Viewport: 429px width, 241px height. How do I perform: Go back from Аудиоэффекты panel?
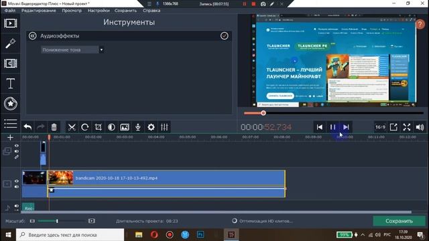[33, 35]
